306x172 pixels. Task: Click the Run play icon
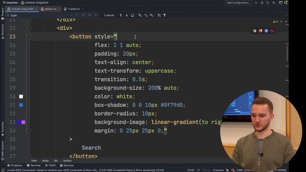click(256, 3)
